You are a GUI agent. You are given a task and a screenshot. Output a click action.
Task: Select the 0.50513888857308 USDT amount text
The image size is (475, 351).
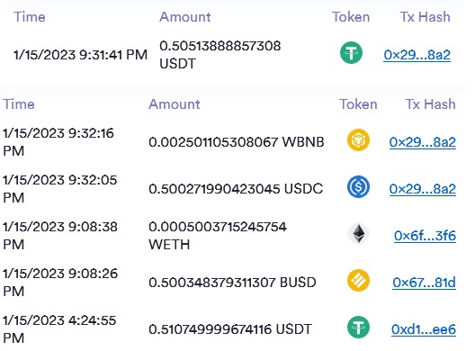coord(220,55)
